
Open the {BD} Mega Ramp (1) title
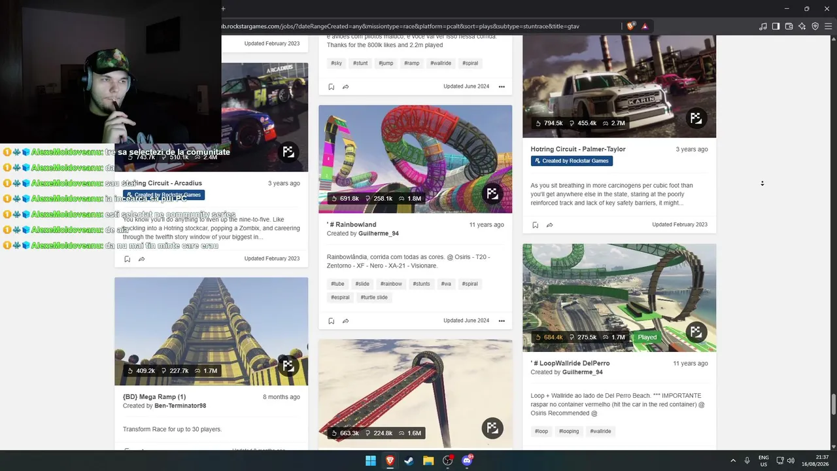[154, 397]
